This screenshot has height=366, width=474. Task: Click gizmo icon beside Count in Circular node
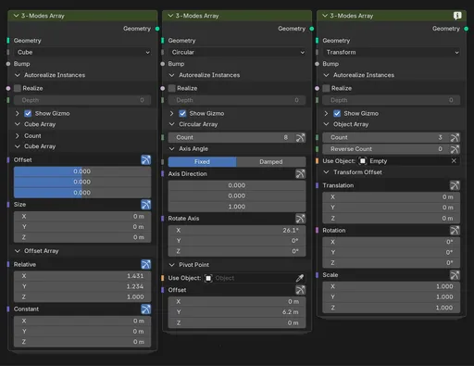(x=300, y=137)
